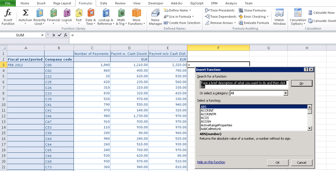
Task: Switch to the Insert tab
Action: (x=41, y=3)
